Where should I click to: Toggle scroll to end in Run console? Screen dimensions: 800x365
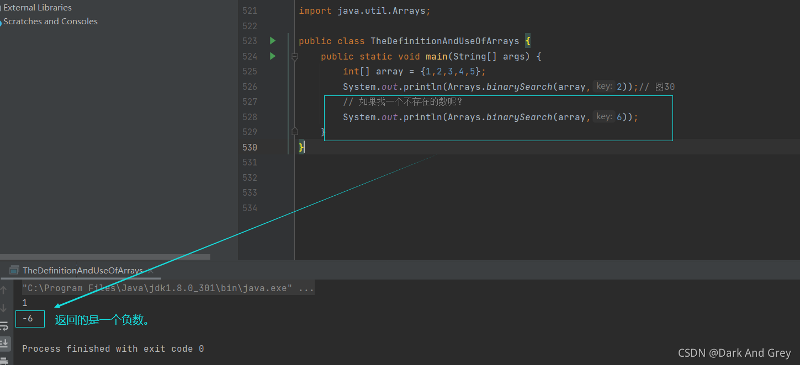coord(4,343)
